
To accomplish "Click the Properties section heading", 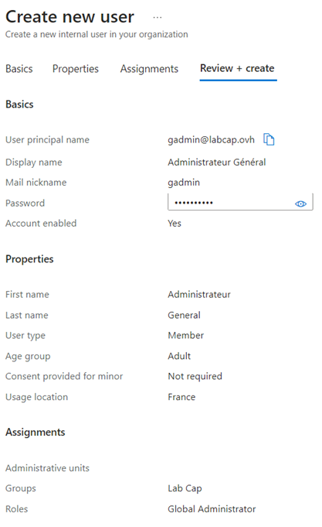I will pos(29,259).
